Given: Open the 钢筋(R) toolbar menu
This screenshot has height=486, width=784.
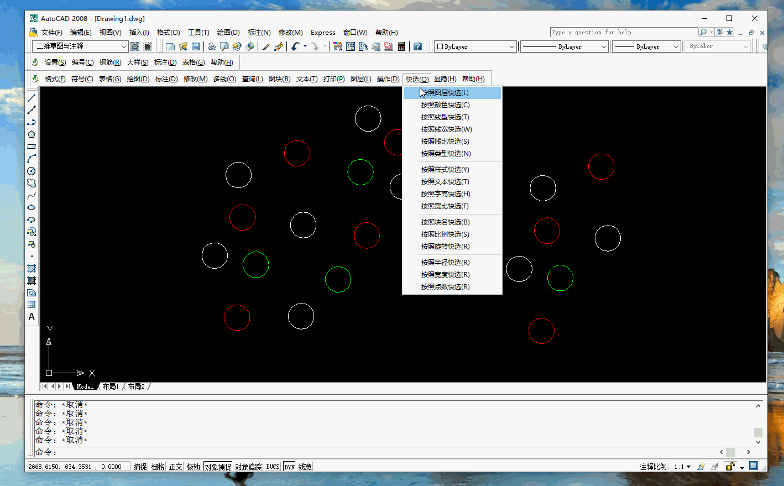Looking at the screenshot, I should (x=110, y=62).
